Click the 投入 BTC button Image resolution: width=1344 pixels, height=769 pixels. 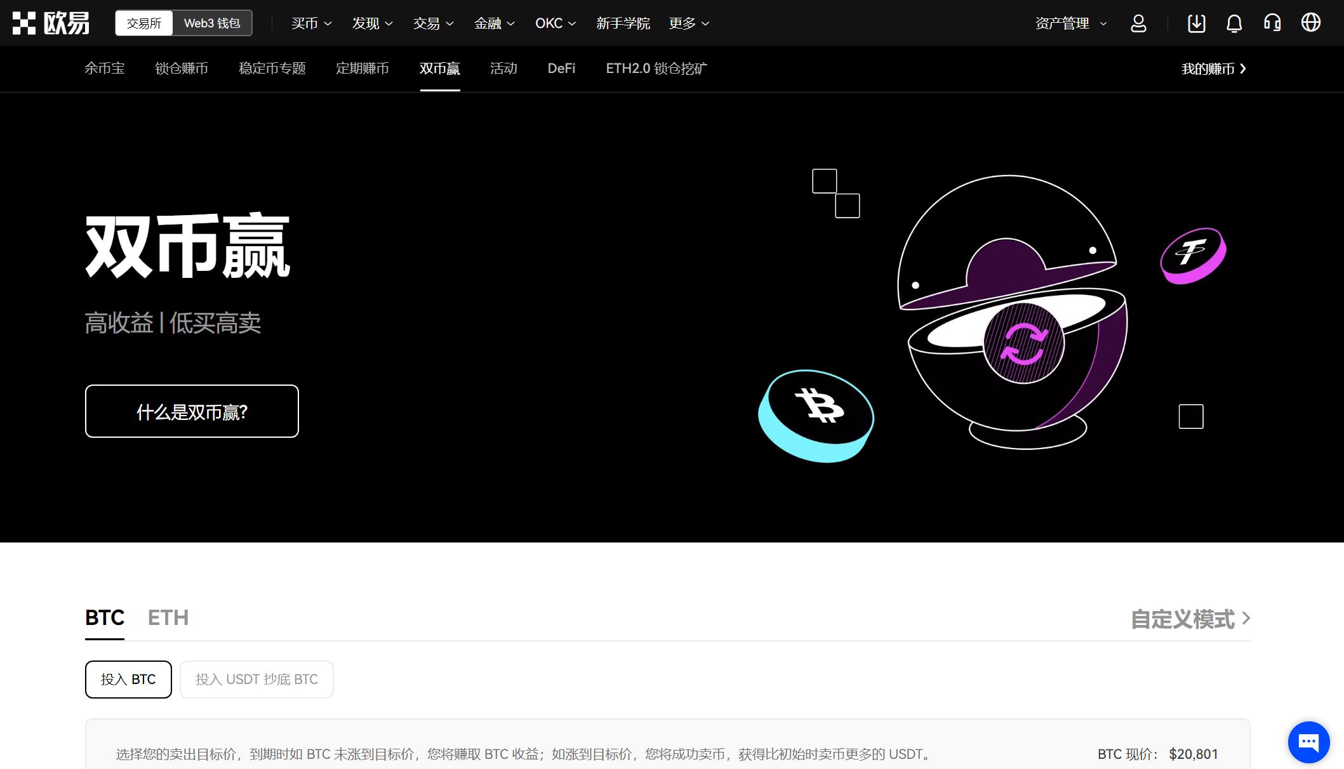[x=128, y=680]
